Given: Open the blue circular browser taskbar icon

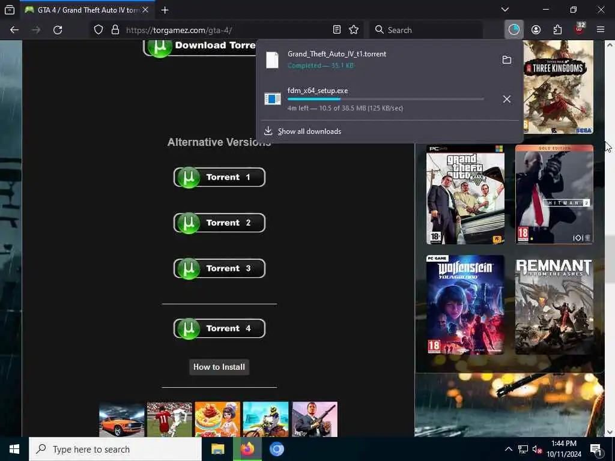Looking at the screenshot, I should 276,449.
